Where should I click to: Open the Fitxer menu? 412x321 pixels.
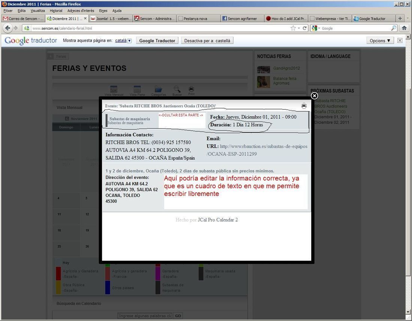[8, 10]
